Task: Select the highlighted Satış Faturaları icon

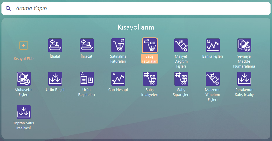Action: pyautogui.click(x=150, y=45)
